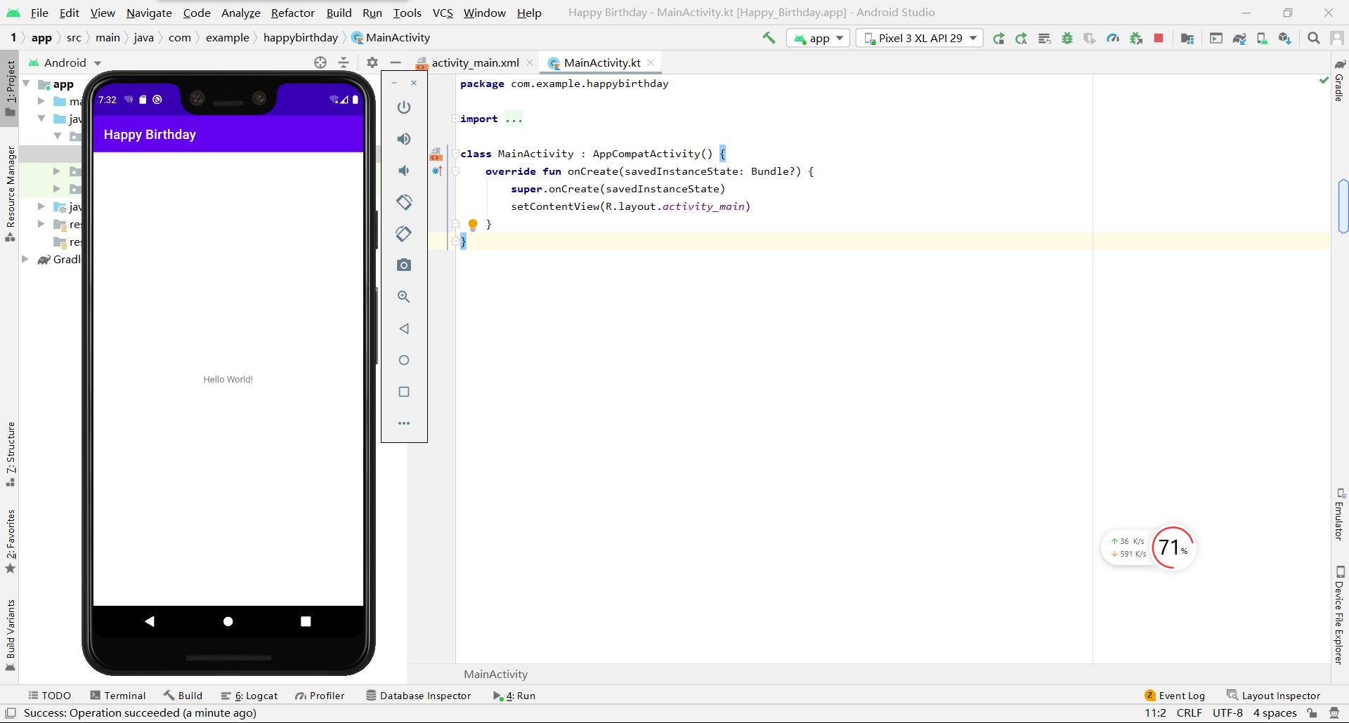Open the app run configuration dropdown
Screen dimensions: 1349x723
coord(818,38)
